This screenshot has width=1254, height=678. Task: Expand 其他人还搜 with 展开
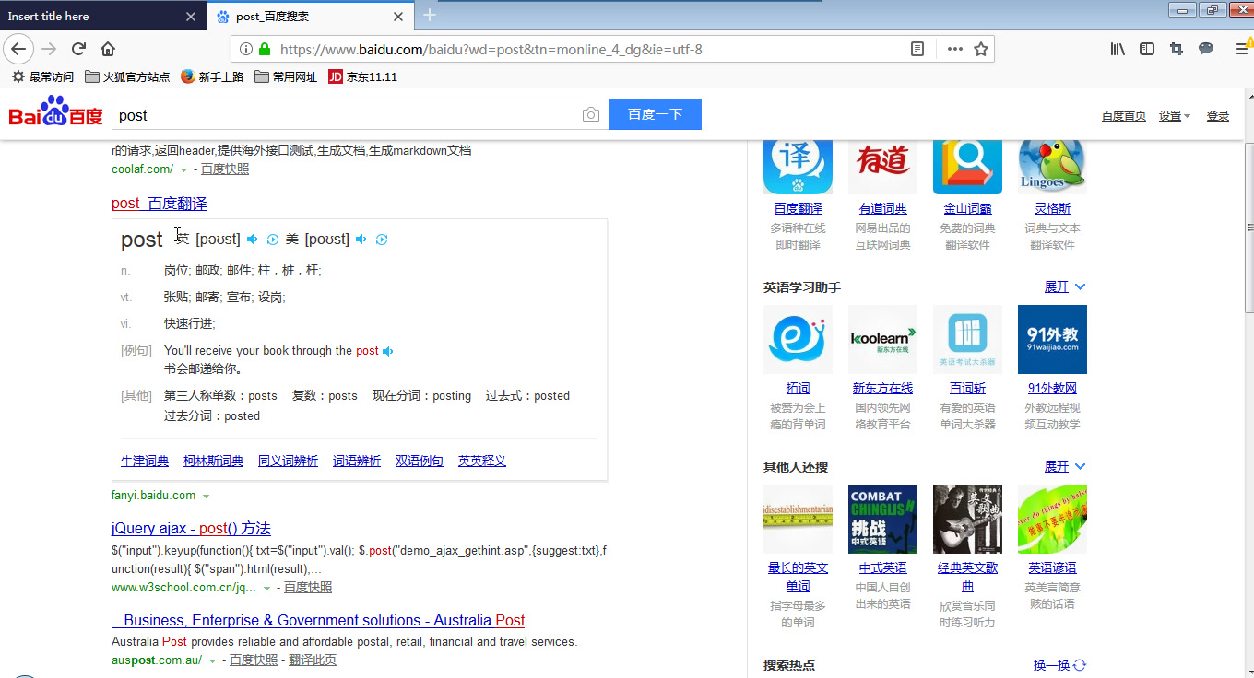click(x=1065, y=467)
